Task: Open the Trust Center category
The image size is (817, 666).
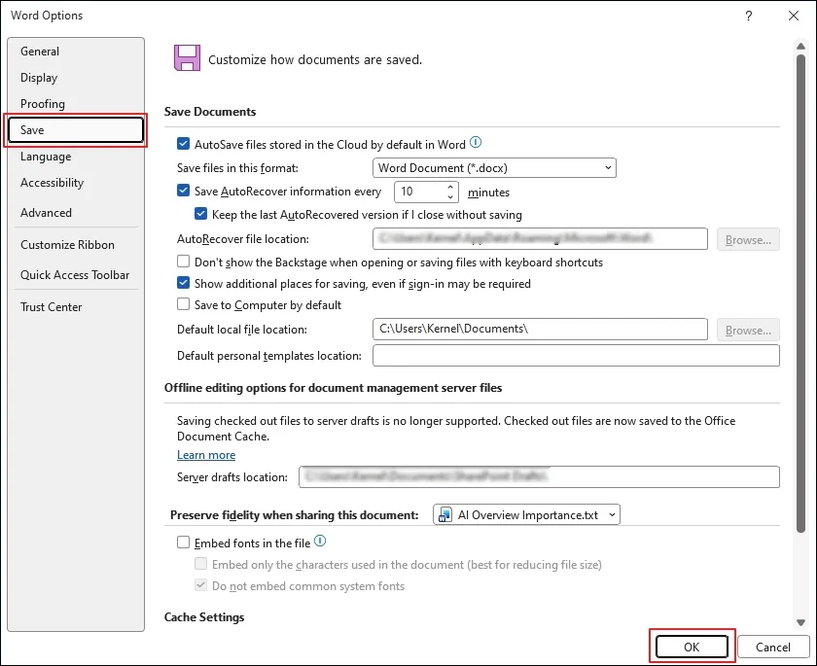Action: [x=51, y=306]
